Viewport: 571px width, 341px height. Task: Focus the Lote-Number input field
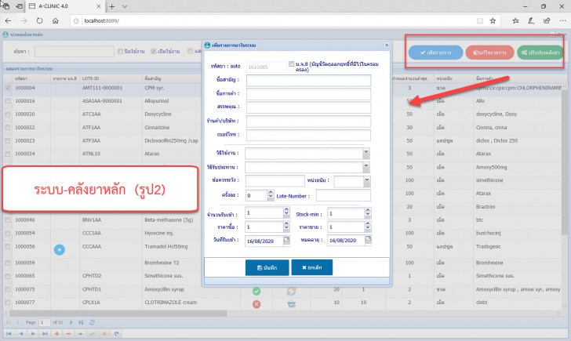pos(343,195)
